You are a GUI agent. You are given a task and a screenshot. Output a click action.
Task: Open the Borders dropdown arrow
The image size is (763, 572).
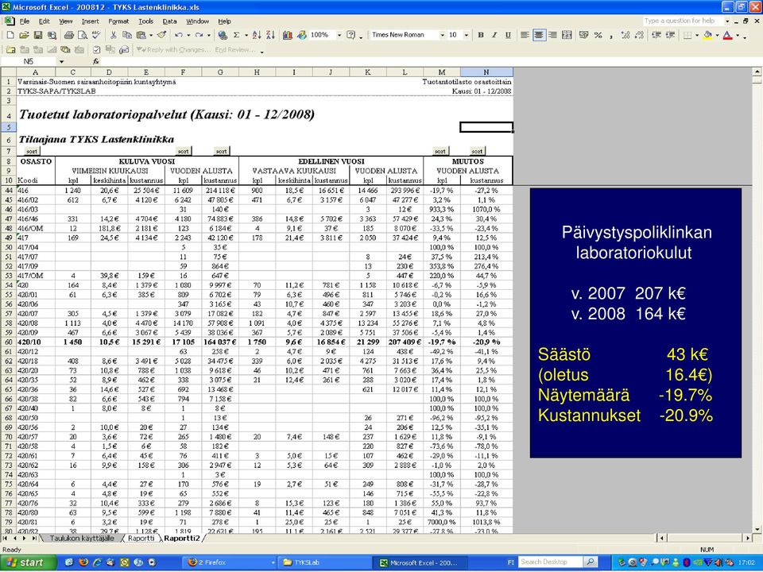pyautogui.click(x=696, y=35)
